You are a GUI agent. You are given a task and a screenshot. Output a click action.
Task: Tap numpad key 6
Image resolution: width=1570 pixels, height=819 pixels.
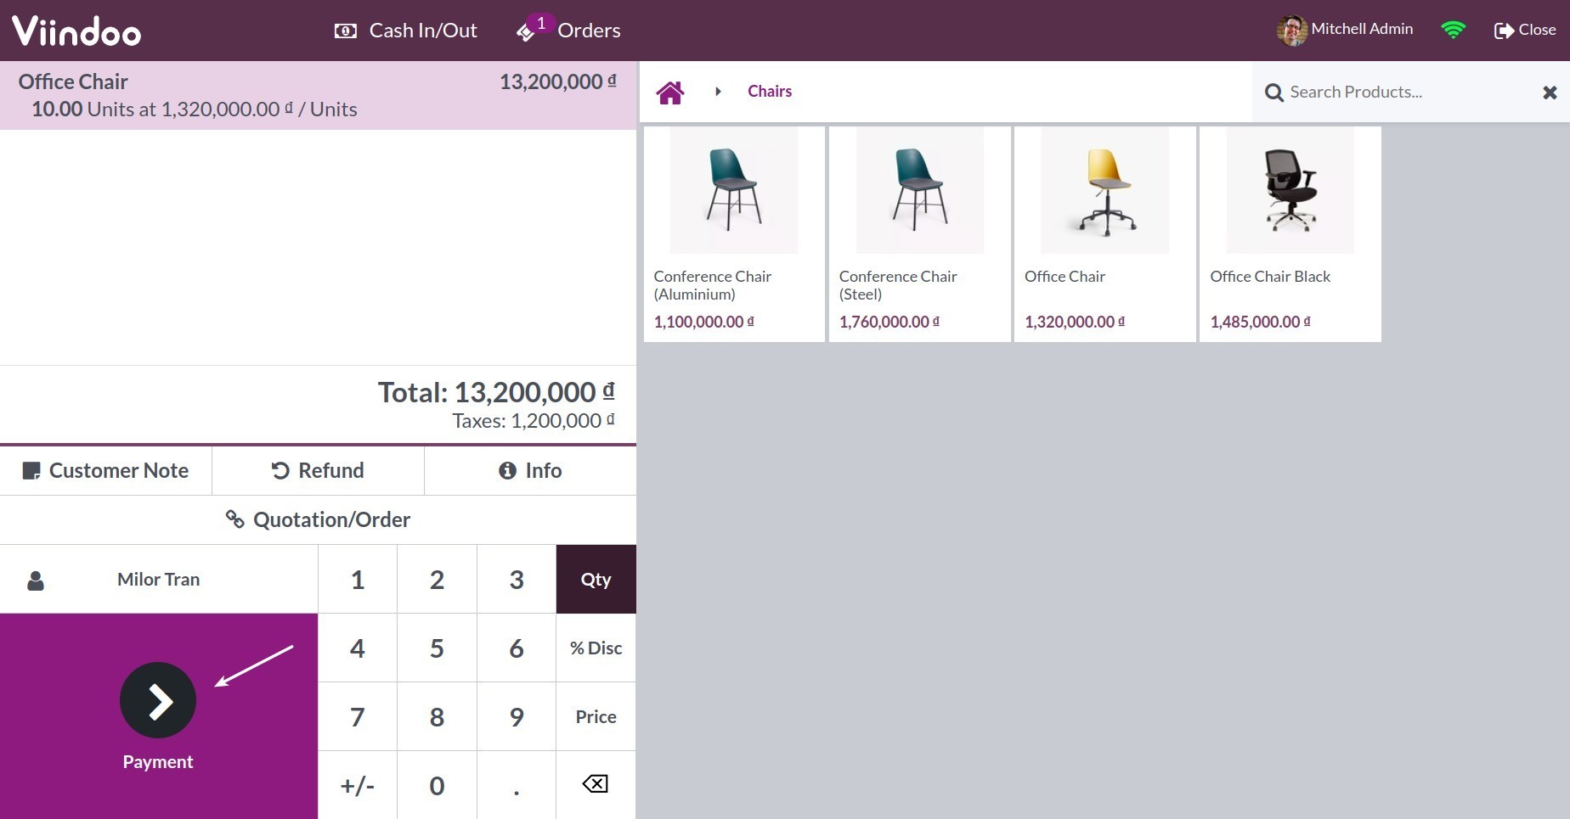click(x=517, y=648)
